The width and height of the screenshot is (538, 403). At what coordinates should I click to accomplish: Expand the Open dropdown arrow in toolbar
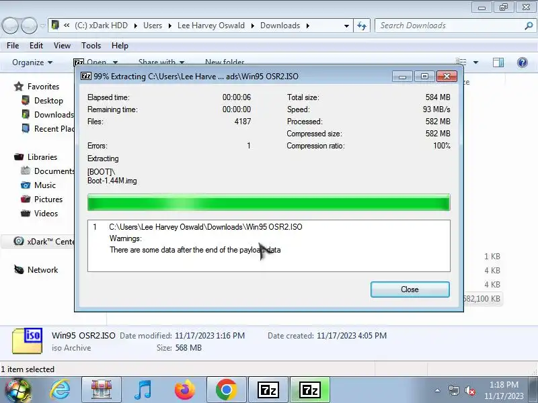coord(115,62)
